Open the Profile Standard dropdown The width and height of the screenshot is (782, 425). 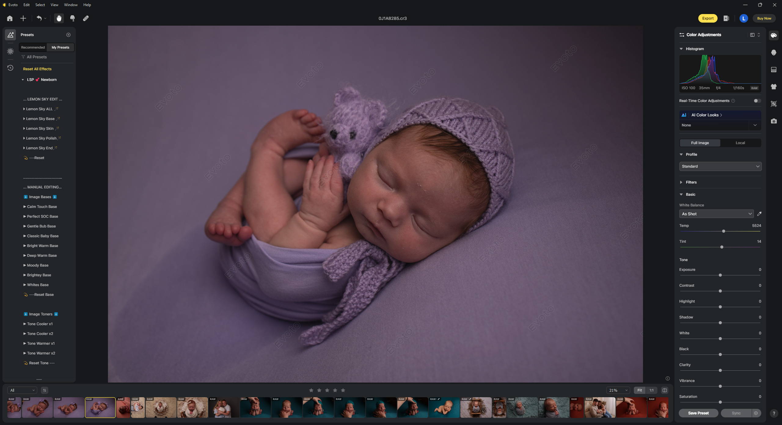coord(720,166)
